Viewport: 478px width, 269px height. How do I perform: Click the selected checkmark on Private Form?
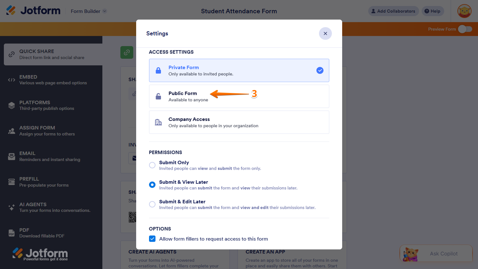point(320,70)
